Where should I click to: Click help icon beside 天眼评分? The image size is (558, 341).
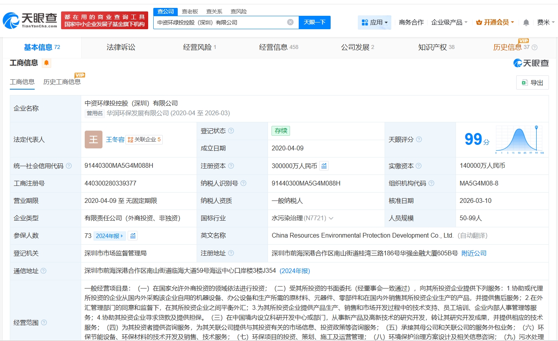point(419,139)
